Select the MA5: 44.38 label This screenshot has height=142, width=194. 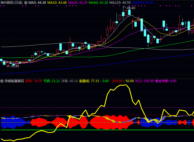(37, 3)
